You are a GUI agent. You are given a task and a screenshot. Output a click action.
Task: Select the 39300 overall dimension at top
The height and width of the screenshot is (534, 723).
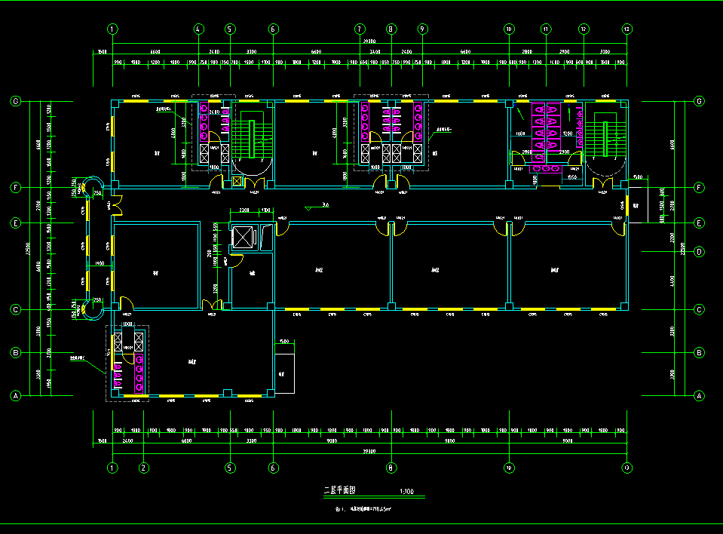click(x=369, y=41)
